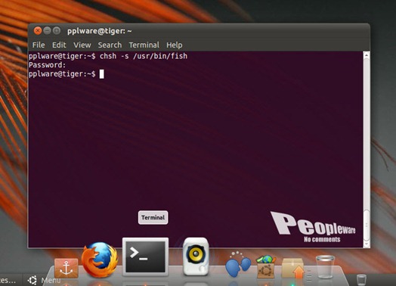Open Ubuntu Software Center from the dock
This screenshot has height=286, width=396.
pos(266,266)
